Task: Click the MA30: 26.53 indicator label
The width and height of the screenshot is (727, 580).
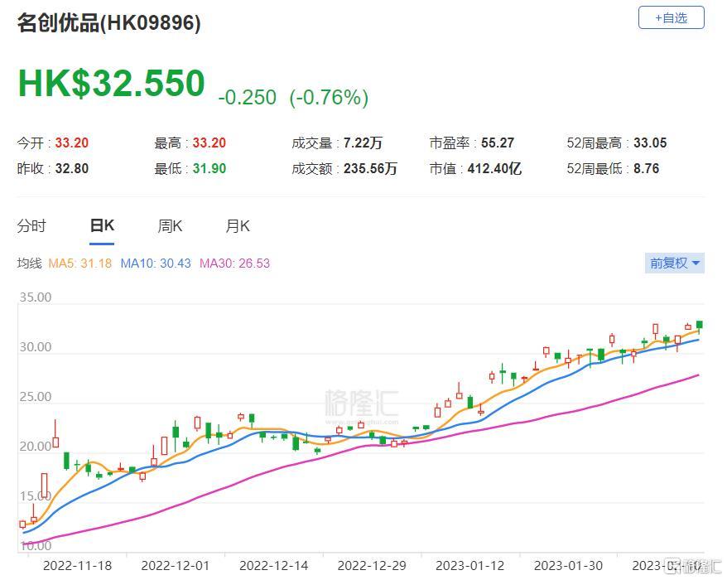Action: (234, 263)
